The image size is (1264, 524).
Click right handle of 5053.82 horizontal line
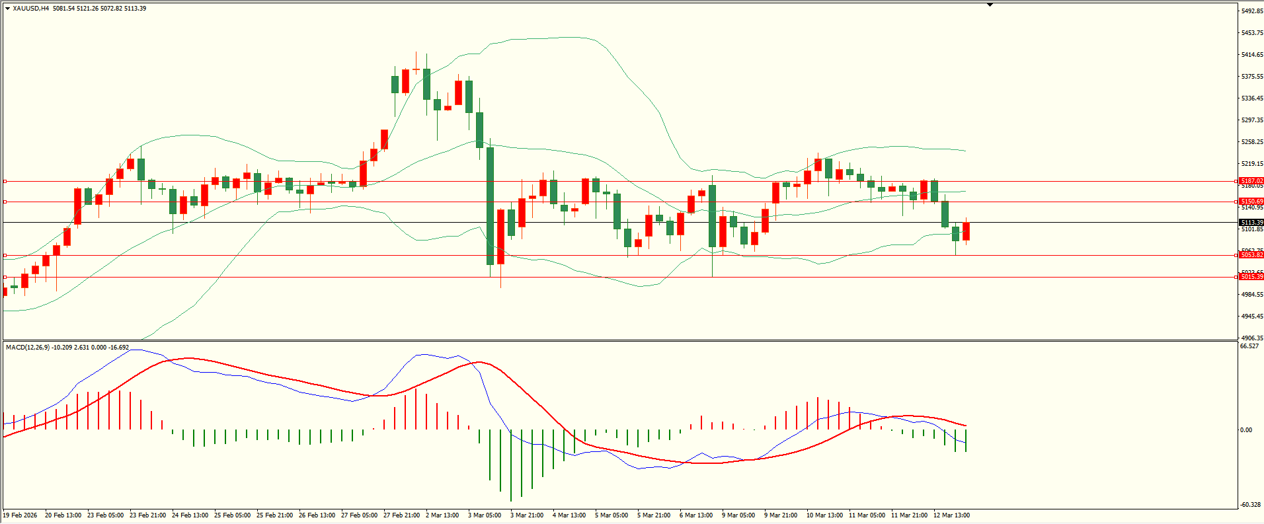pyautogui.click(x=1236, y=255)
